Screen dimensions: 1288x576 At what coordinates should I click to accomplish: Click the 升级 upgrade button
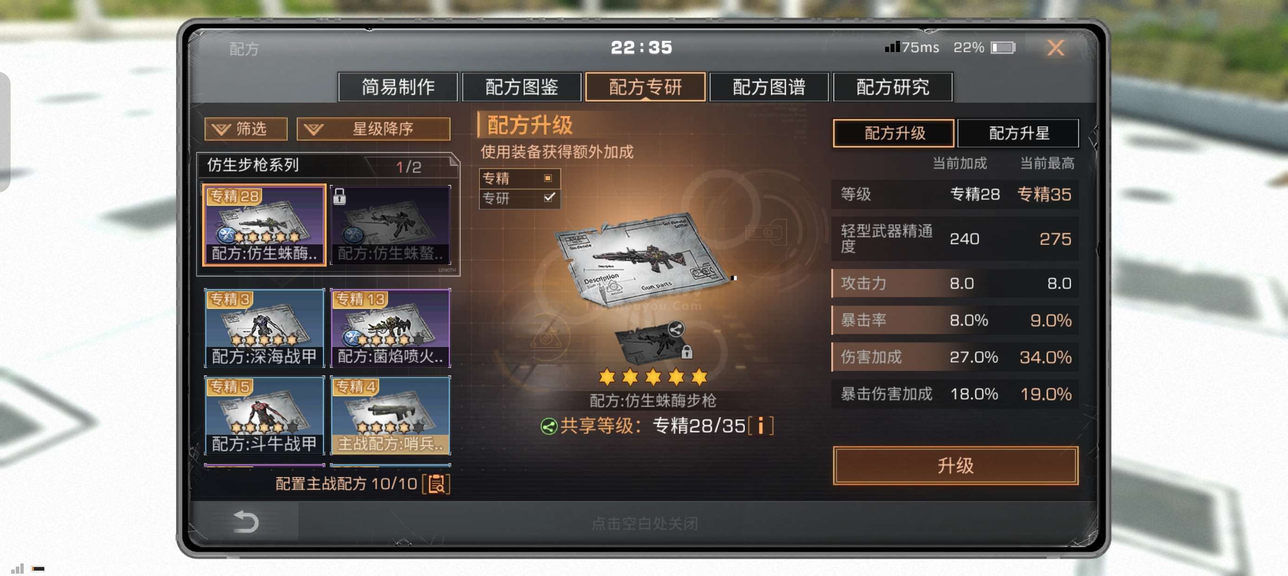[x=955, y=465]
